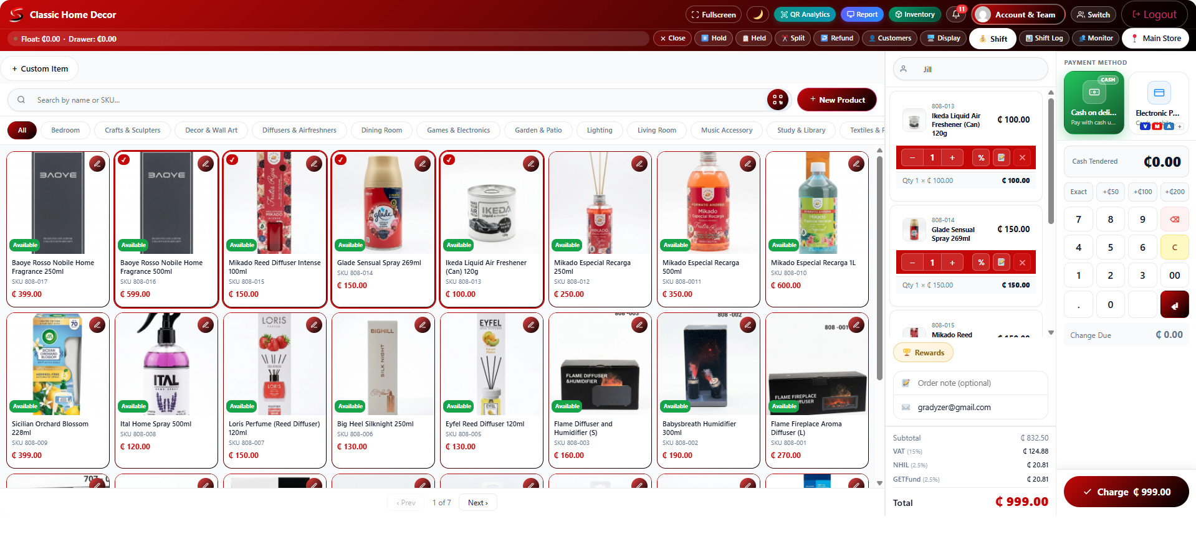Uncheck the Mikado Reed Diffuser Intense selection mark
1196x547 pixels.
(232, 160)
